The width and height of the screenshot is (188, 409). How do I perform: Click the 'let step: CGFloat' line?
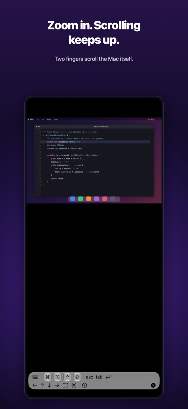click(55, 145)
